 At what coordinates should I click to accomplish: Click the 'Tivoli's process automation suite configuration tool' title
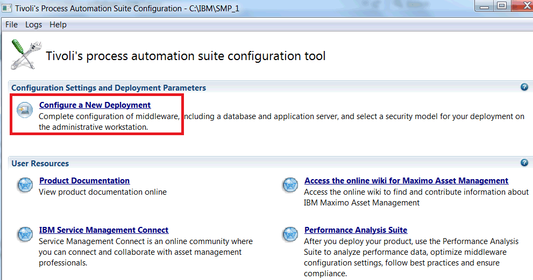(186, 56)
